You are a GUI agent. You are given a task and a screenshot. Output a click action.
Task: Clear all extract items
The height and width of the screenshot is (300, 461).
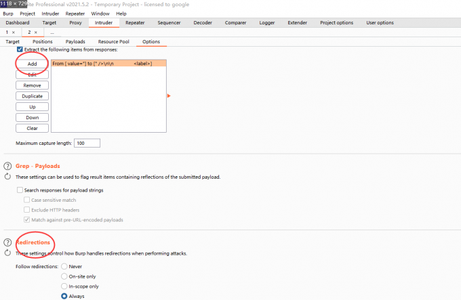[32, 128]
